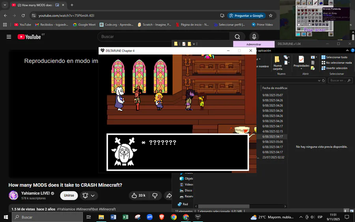Image resolution: width=355 pixels, height=222 pixels.
Task: Open Propiedades icon in Explorer ribbon
Action: click(x=301, y=59)
